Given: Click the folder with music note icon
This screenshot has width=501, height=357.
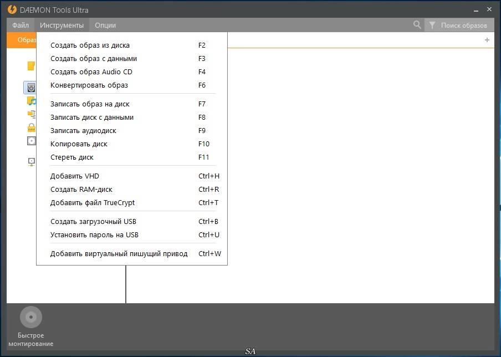Looking at the screenshot, I should click(31, 101).
